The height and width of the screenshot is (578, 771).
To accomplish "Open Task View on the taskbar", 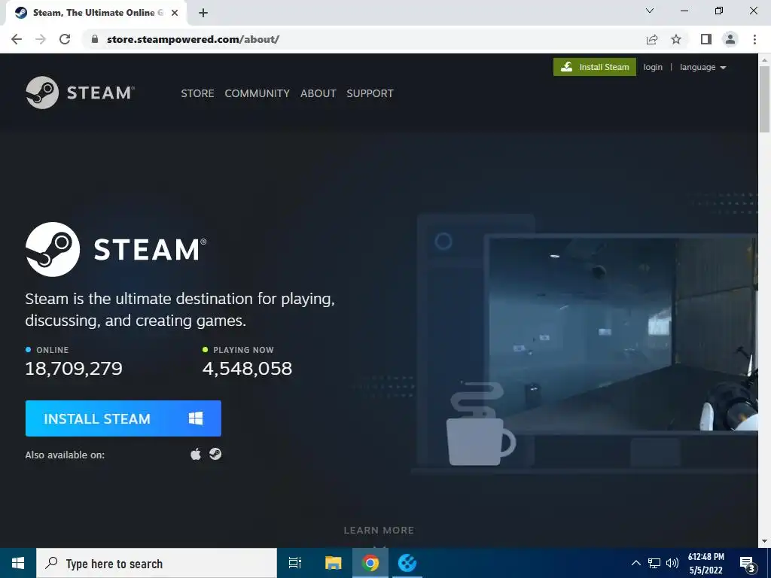I will (x=295, y=563).
